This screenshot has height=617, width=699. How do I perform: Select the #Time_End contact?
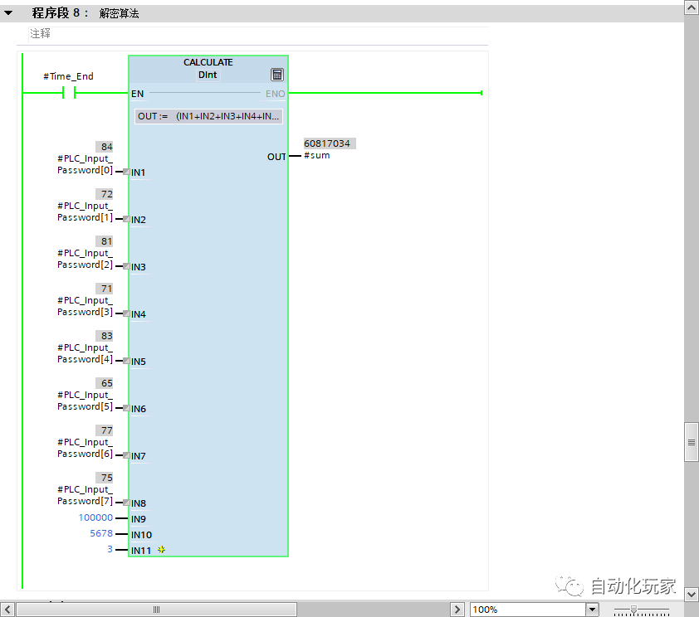point(69,93)
